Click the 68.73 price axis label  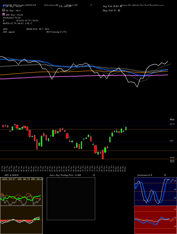tap(172, 124)
